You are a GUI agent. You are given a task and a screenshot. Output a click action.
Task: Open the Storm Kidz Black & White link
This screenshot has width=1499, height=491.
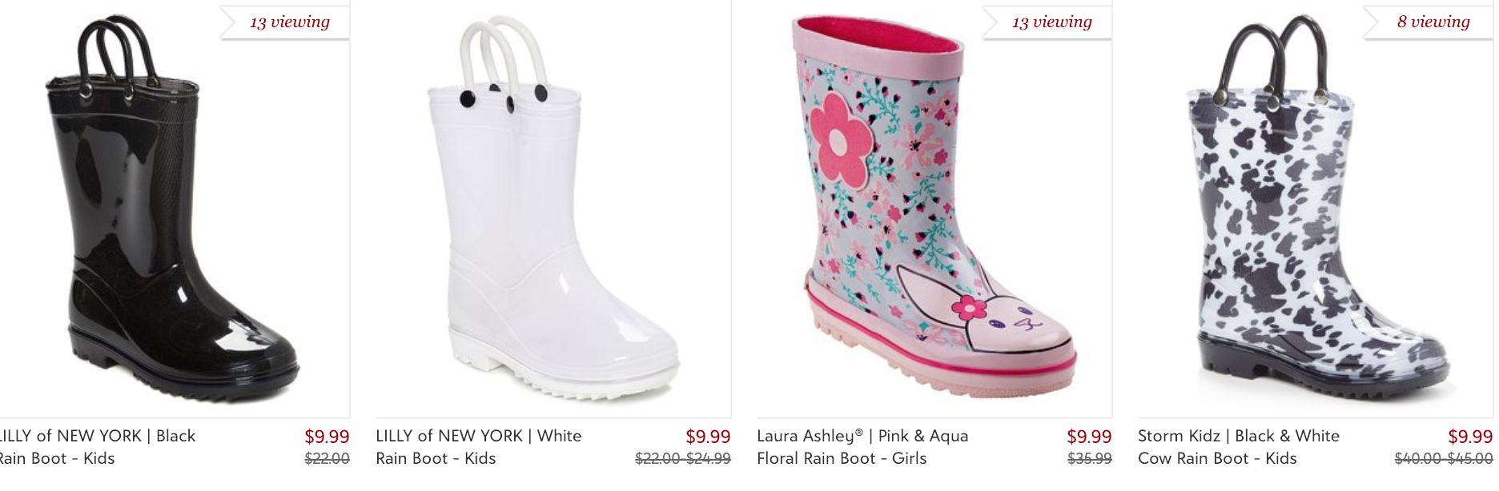tap(1239, 437)
